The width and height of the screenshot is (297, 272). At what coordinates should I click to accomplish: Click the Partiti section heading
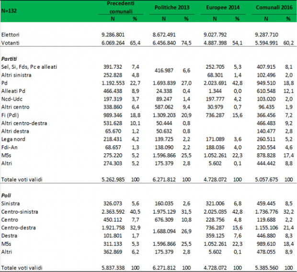click(9, 59)
